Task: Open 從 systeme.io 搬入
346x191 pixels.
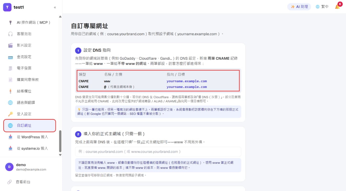Action: point(30,148)
